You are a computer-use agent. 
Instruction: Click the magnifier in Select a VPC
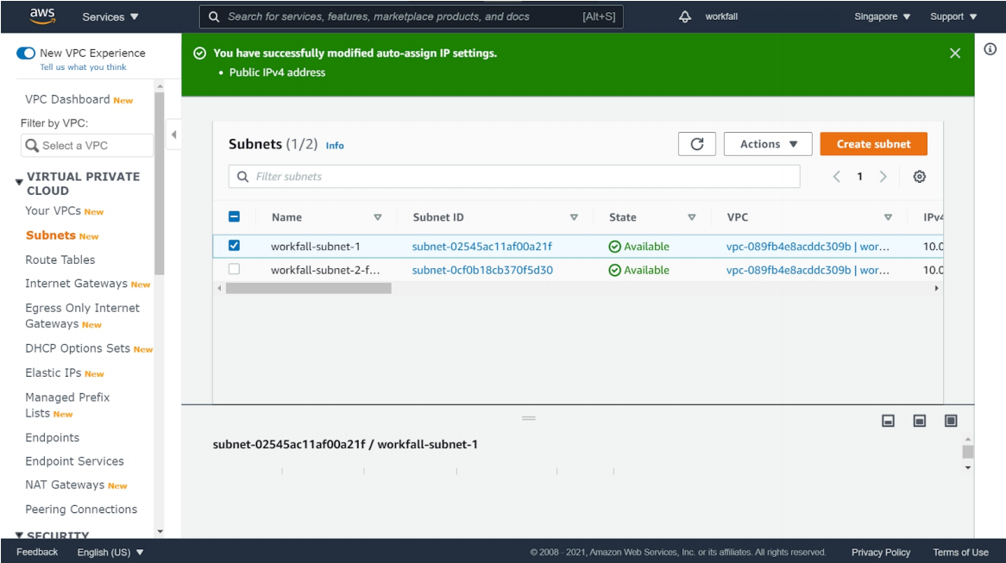[x=31, y=146]
